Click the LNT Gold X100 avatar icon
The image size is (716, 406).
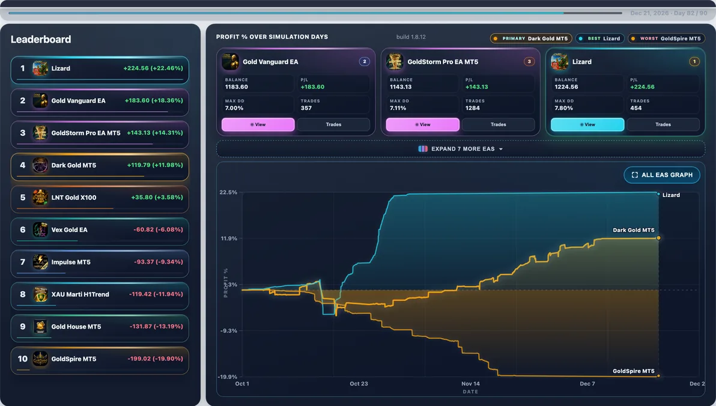[x=40, y=197]
